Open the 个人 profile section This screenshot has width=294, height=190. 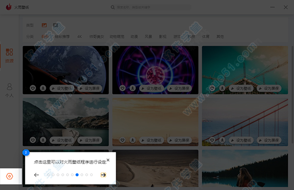[x=9, y=90]
